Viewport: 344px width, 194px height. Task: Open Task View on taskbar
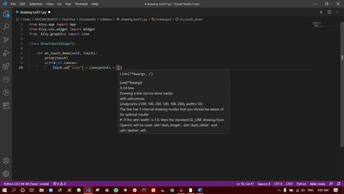[32, 190]
